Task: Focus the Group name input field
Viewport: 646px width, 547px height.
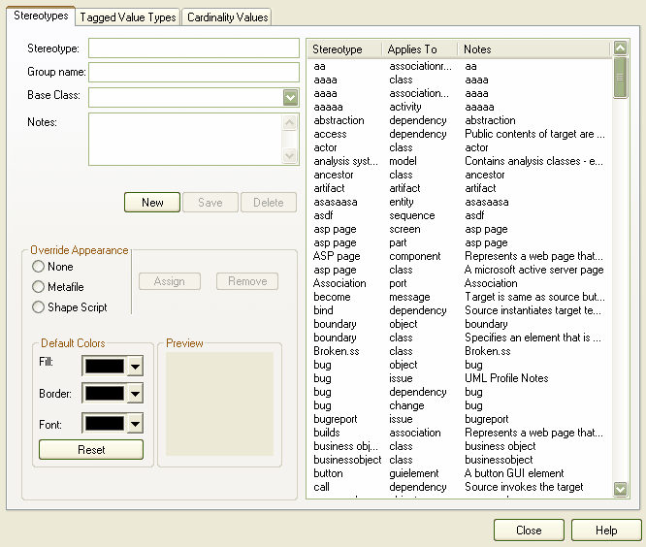Action: tap(194, 72)
